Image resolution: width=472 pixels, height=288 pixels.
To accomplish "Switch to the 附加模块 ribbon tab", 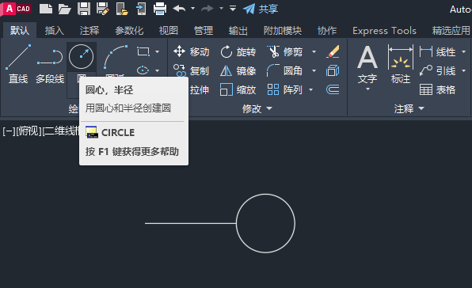I will [x=283, y=30].
